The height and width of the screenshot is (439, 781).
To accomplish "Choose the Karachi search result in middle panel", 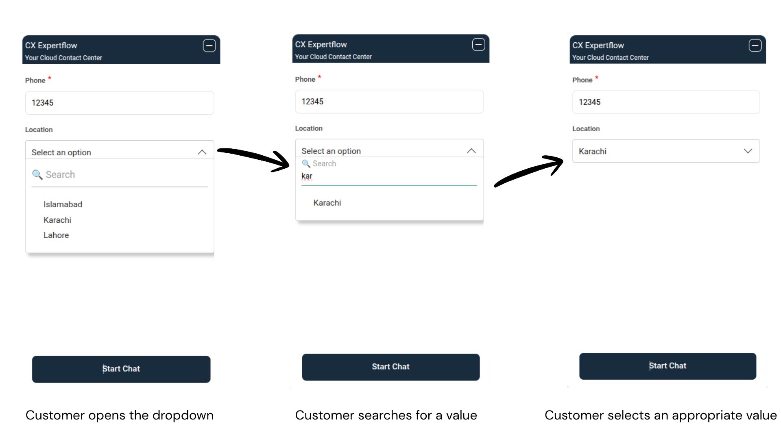I will 327,202.
